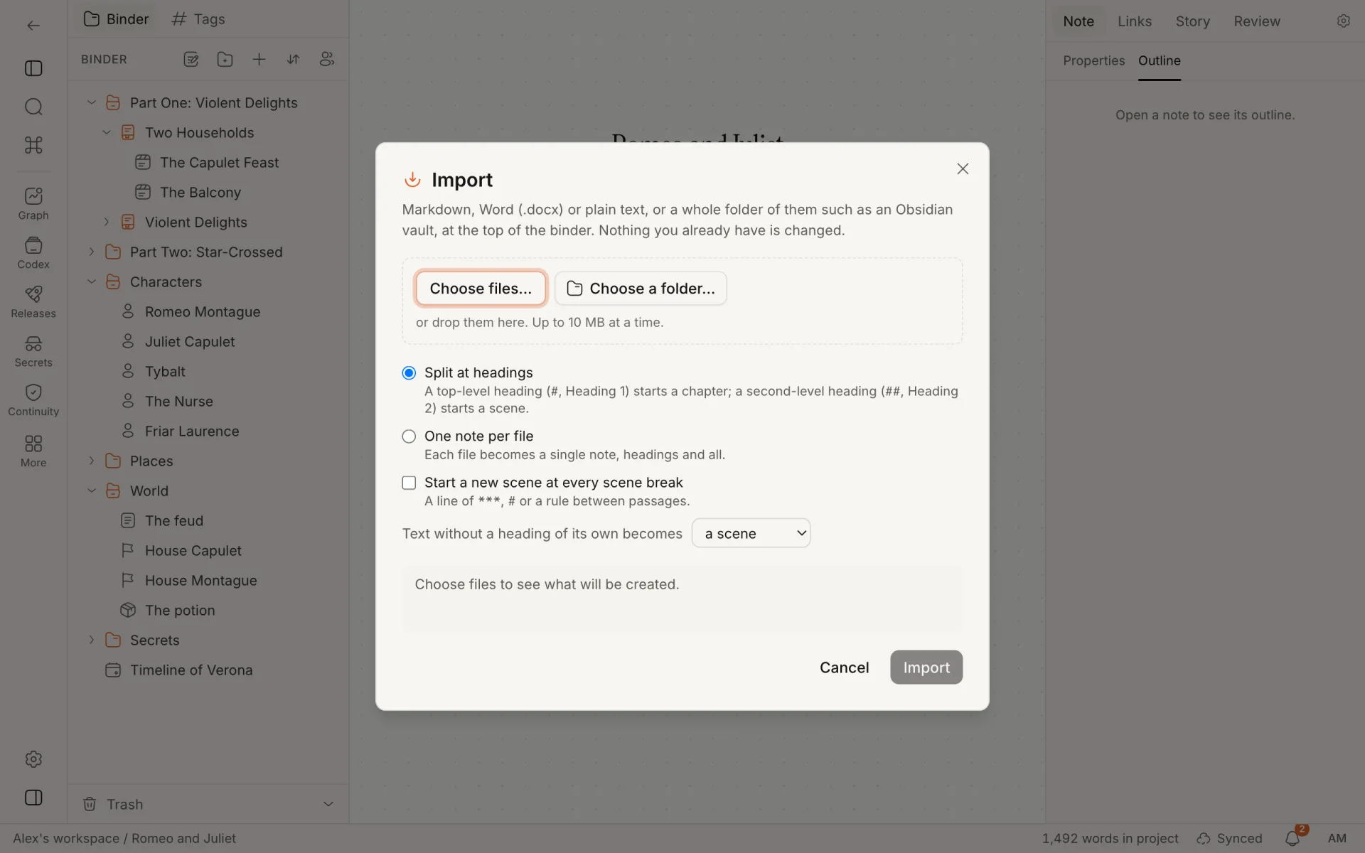
Task: Open the Secrets section in sidebar
Action: 33,351
